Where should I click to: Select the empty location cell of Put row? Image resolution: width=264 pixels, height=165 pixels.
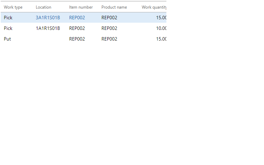50,39
